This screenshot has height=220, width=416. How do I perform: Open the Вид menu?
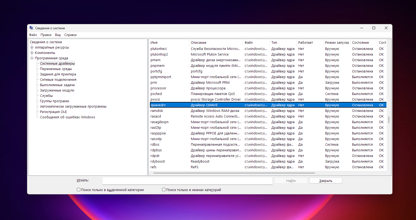(x=58, y=35)
